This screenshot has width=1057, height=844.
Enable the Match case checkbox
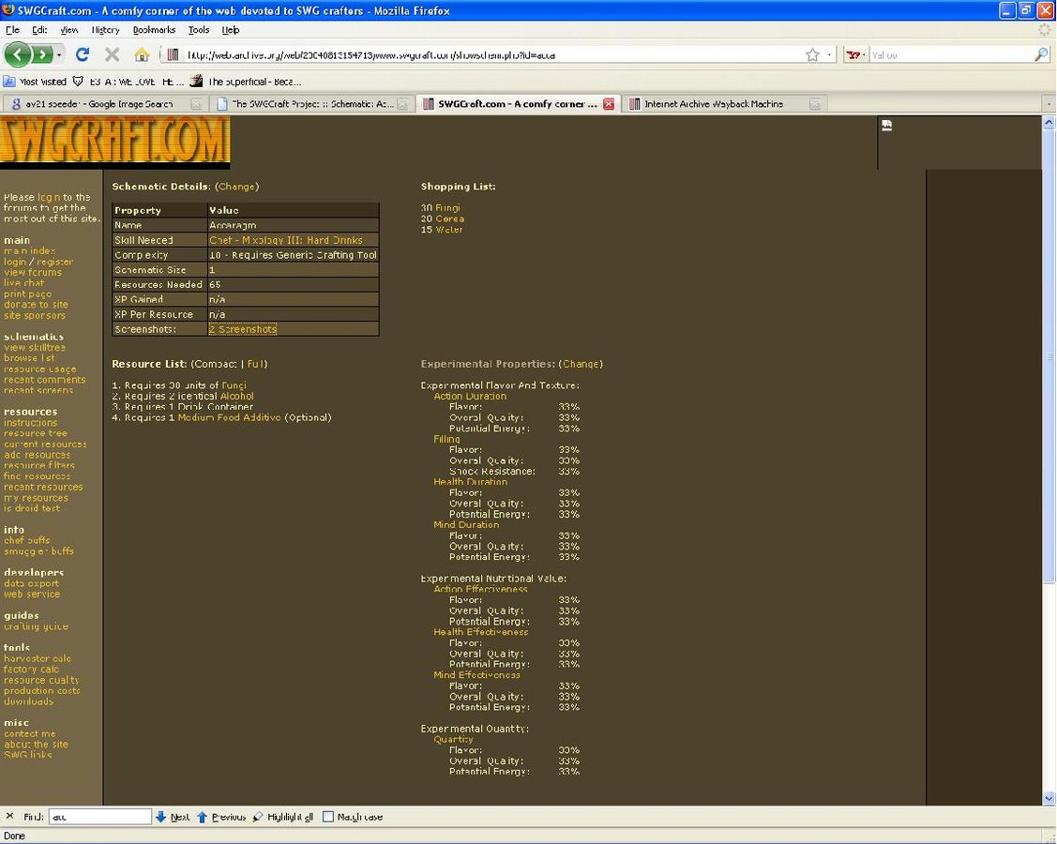328,817
